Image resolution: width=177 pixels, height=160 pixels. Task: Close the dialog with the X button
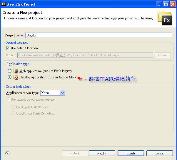(173, 4)
